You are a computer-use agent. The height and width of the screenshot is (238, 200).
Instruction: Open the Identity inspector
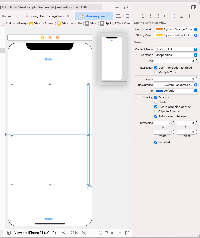pos(166,16)
